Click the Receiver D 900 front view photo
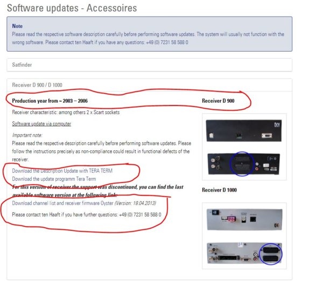Screen dimensions: 323x281 pos(244,131)
